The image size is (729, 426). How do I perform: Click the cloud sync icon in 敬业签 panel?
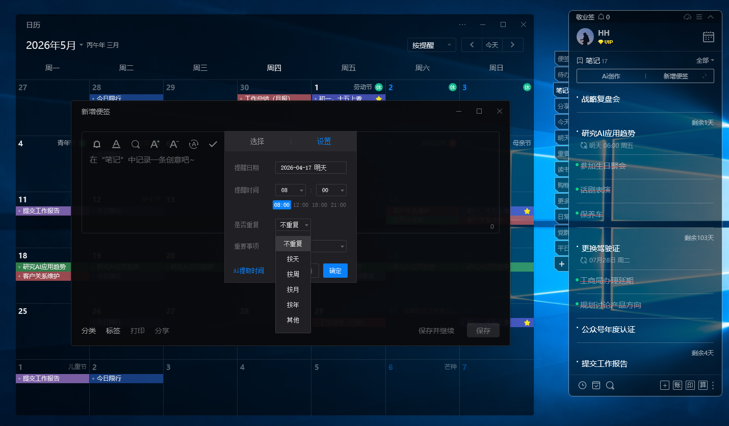click(687, 17)
